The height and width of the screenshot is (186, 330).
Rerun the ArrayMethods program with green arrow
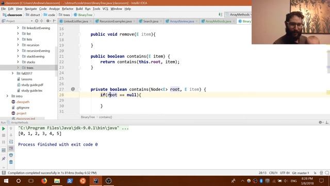pos(4,129)
